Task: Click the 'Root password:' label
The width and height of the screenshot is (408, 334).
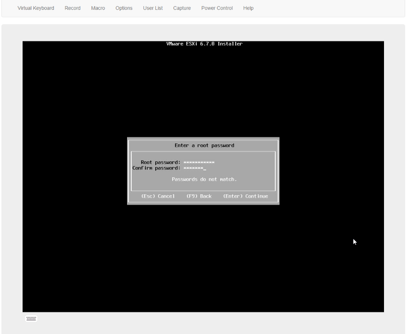Action: (x=160, y=162)
